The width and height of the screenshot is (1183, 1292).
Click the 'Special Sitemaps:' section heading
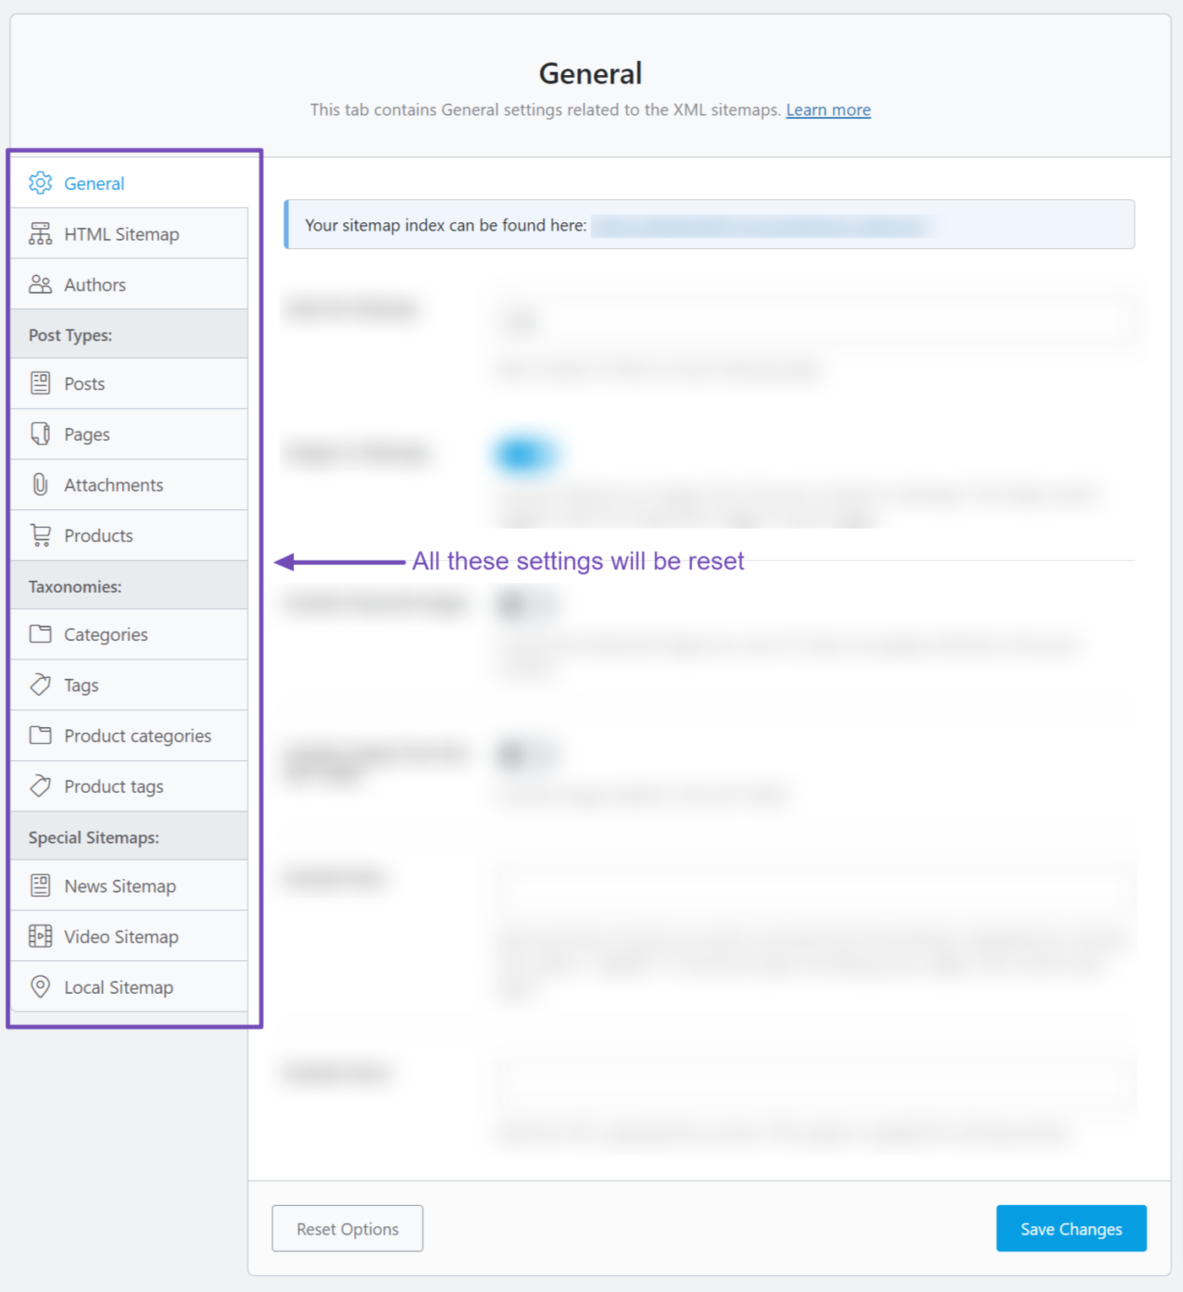pyautogui.click(x=94, y=838)
